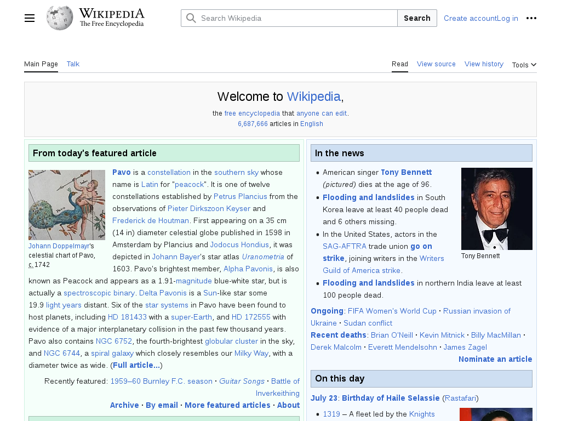The height and width of the screenshot is (421, 561).
Task: Select the Read tab
Action: 399,64
